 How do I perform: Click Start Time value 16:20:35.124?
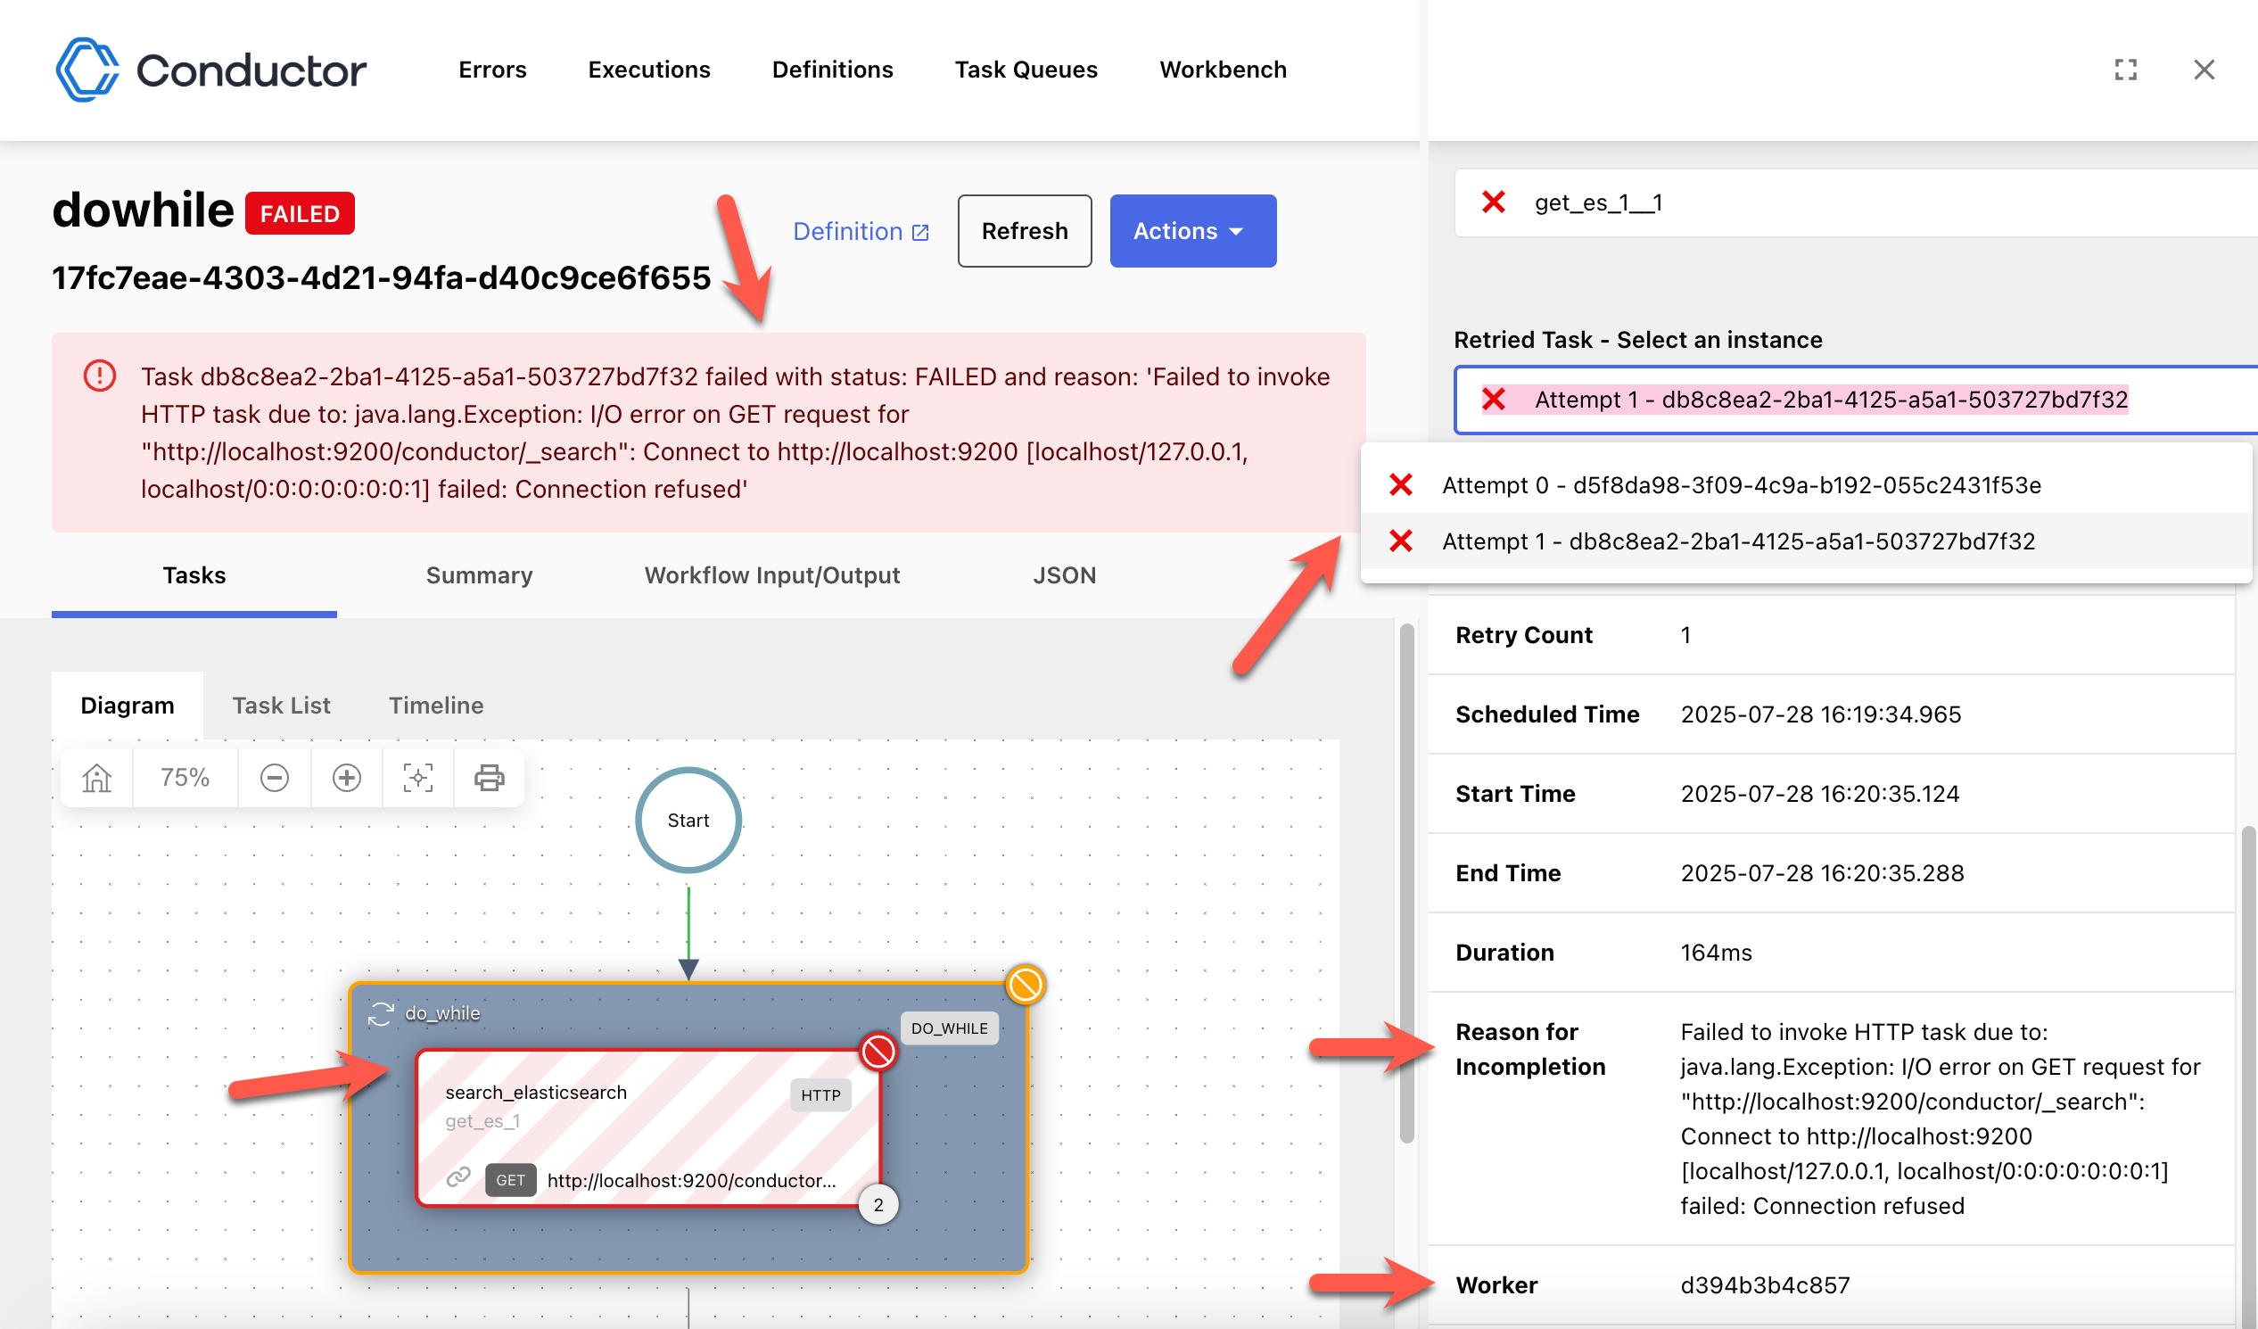pos(1820,794)
